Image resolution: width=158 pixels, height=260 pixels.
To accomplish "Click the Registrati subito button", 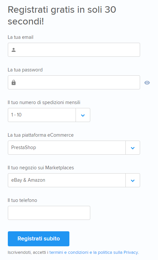I will point(38,239).
